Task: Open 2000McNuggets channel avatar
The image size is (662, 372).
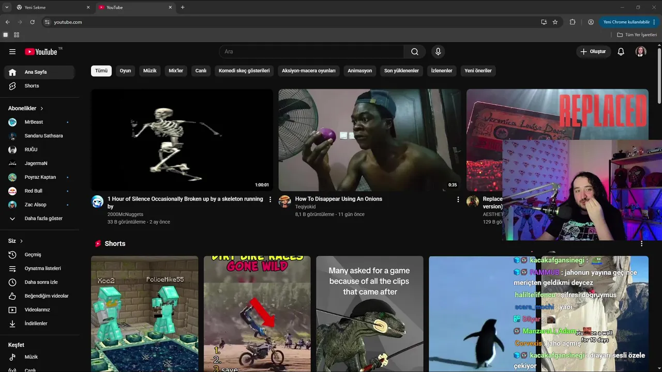Action: tap(97, 202)
